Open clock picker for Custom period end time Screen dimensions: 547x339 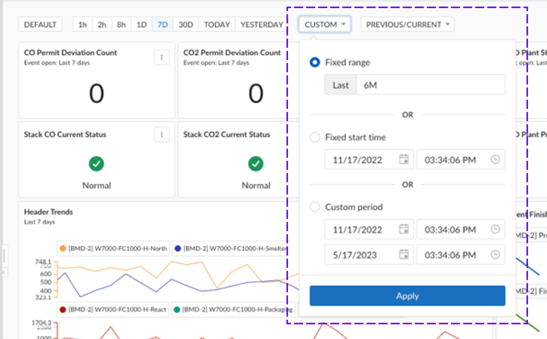[x=495, y=254]
